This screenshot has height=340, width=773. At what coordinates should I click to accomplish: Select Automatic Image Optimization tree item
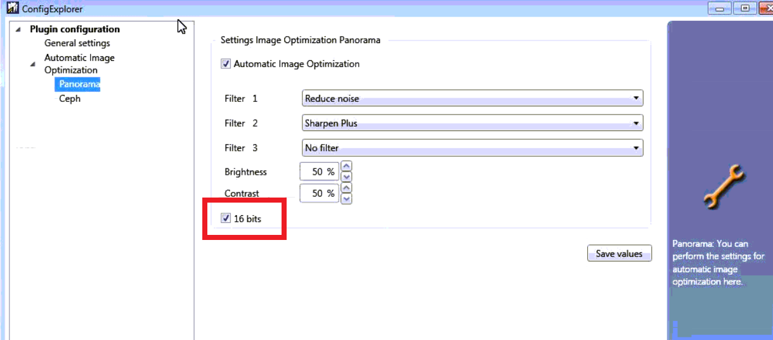79,64
